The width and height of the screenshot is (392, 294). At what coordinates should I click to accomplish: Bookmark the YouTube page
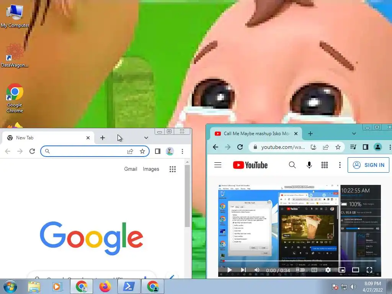(338, 147)
